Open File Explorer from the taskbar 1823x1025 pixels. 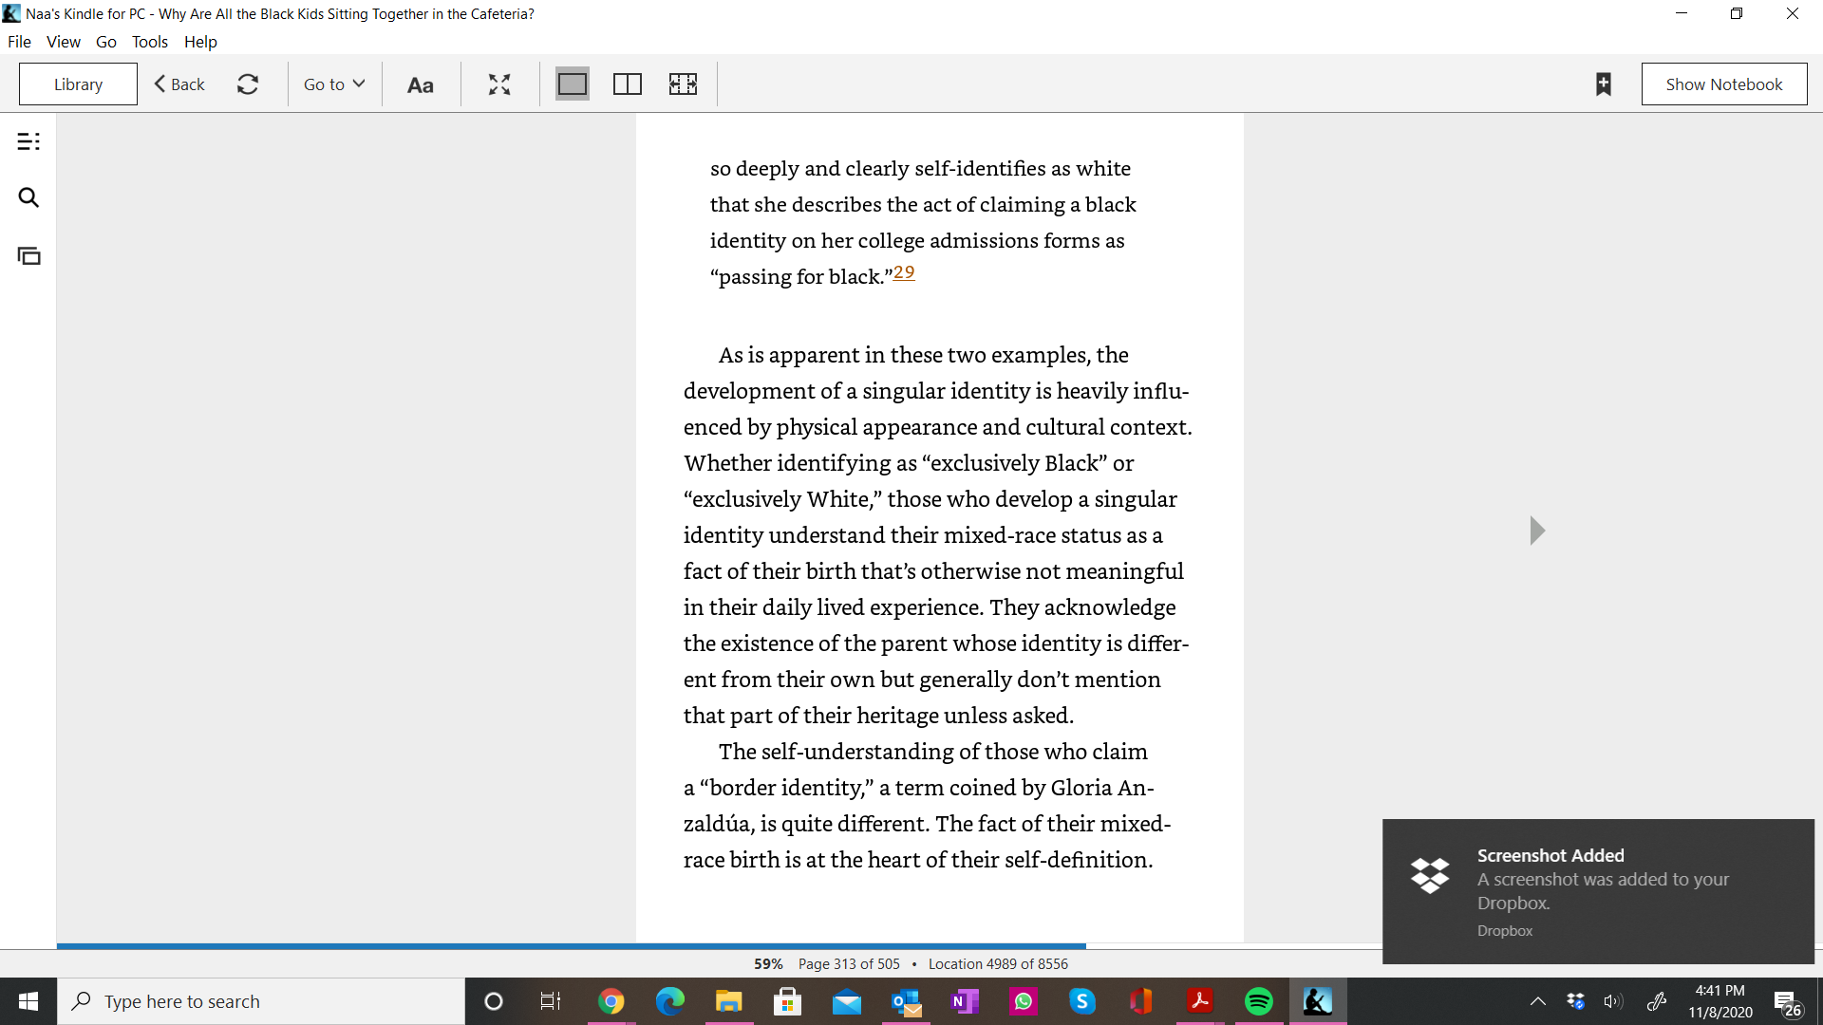pyautogui.click(x=729, y=1001)
